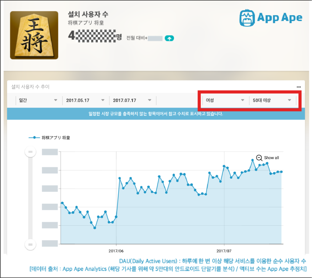The width and height of the screenshot is (312, 278).
Task: Click the lowest data point in late May
Action: 95,228
